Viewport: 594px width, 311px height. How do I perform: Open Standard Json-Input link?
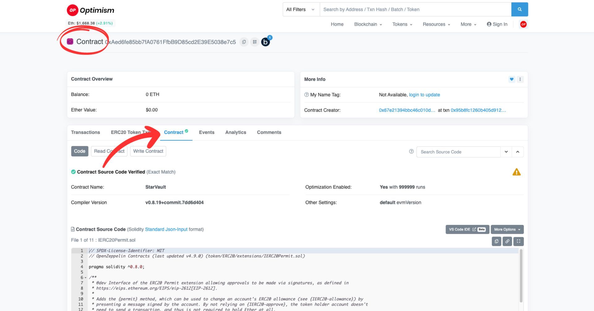(166, 229)
